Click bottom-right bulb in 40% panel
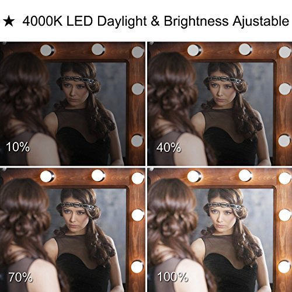 pyautogui.click(x=285, y=141)
